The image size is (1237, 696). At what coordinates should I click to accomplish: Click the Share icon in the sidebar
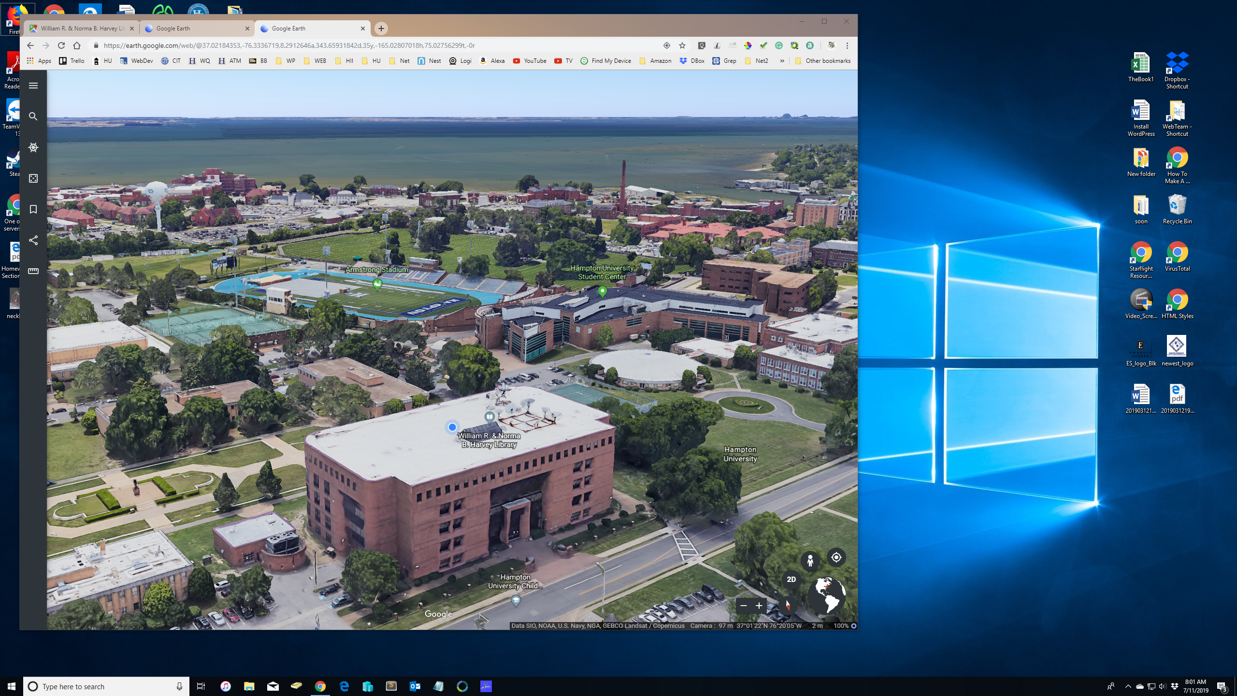33,240
